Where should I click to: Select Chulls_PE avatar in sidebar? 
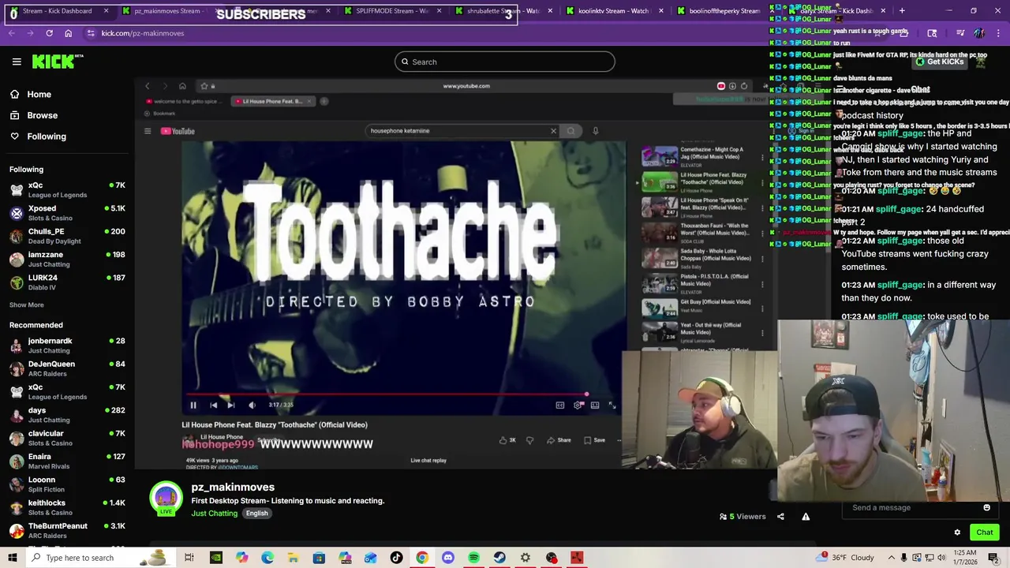tap(17, 236)
